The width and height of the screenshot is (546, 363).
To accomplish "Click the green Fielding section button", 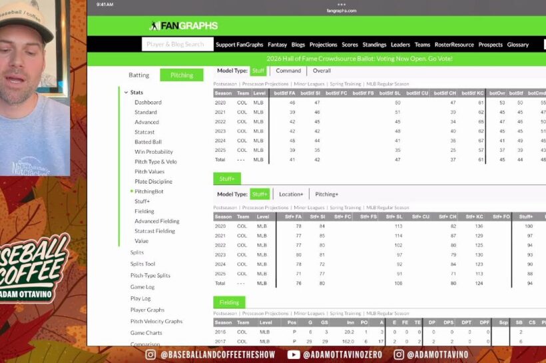I will tap(229, 302).
